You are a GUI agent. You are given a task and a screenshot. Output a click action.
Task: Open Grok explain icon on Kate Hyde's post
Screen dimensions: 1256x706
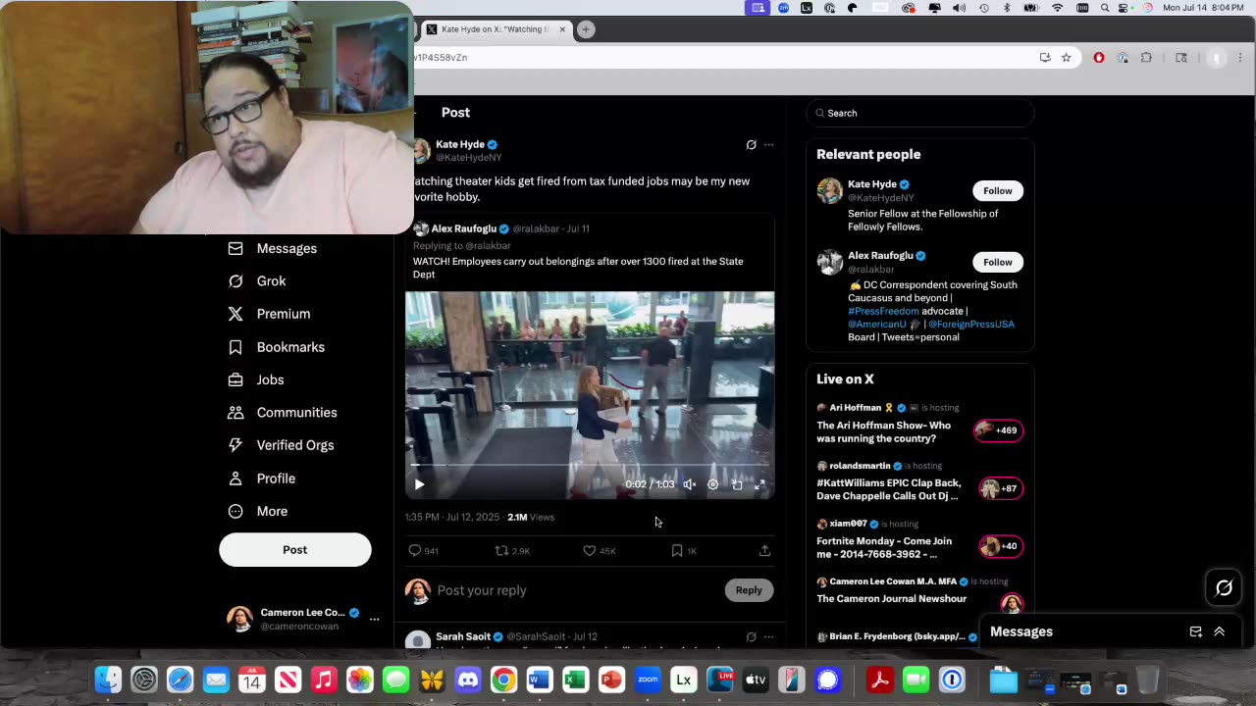[x=752, y=145]
